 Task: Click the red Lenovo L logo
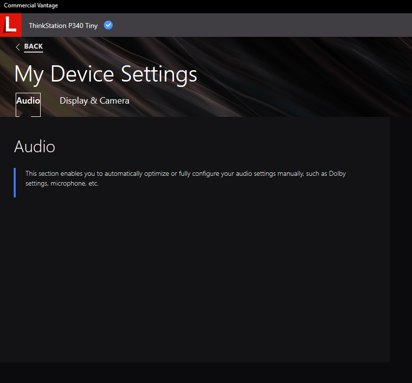pyautogui.click(x=11, y=25)
